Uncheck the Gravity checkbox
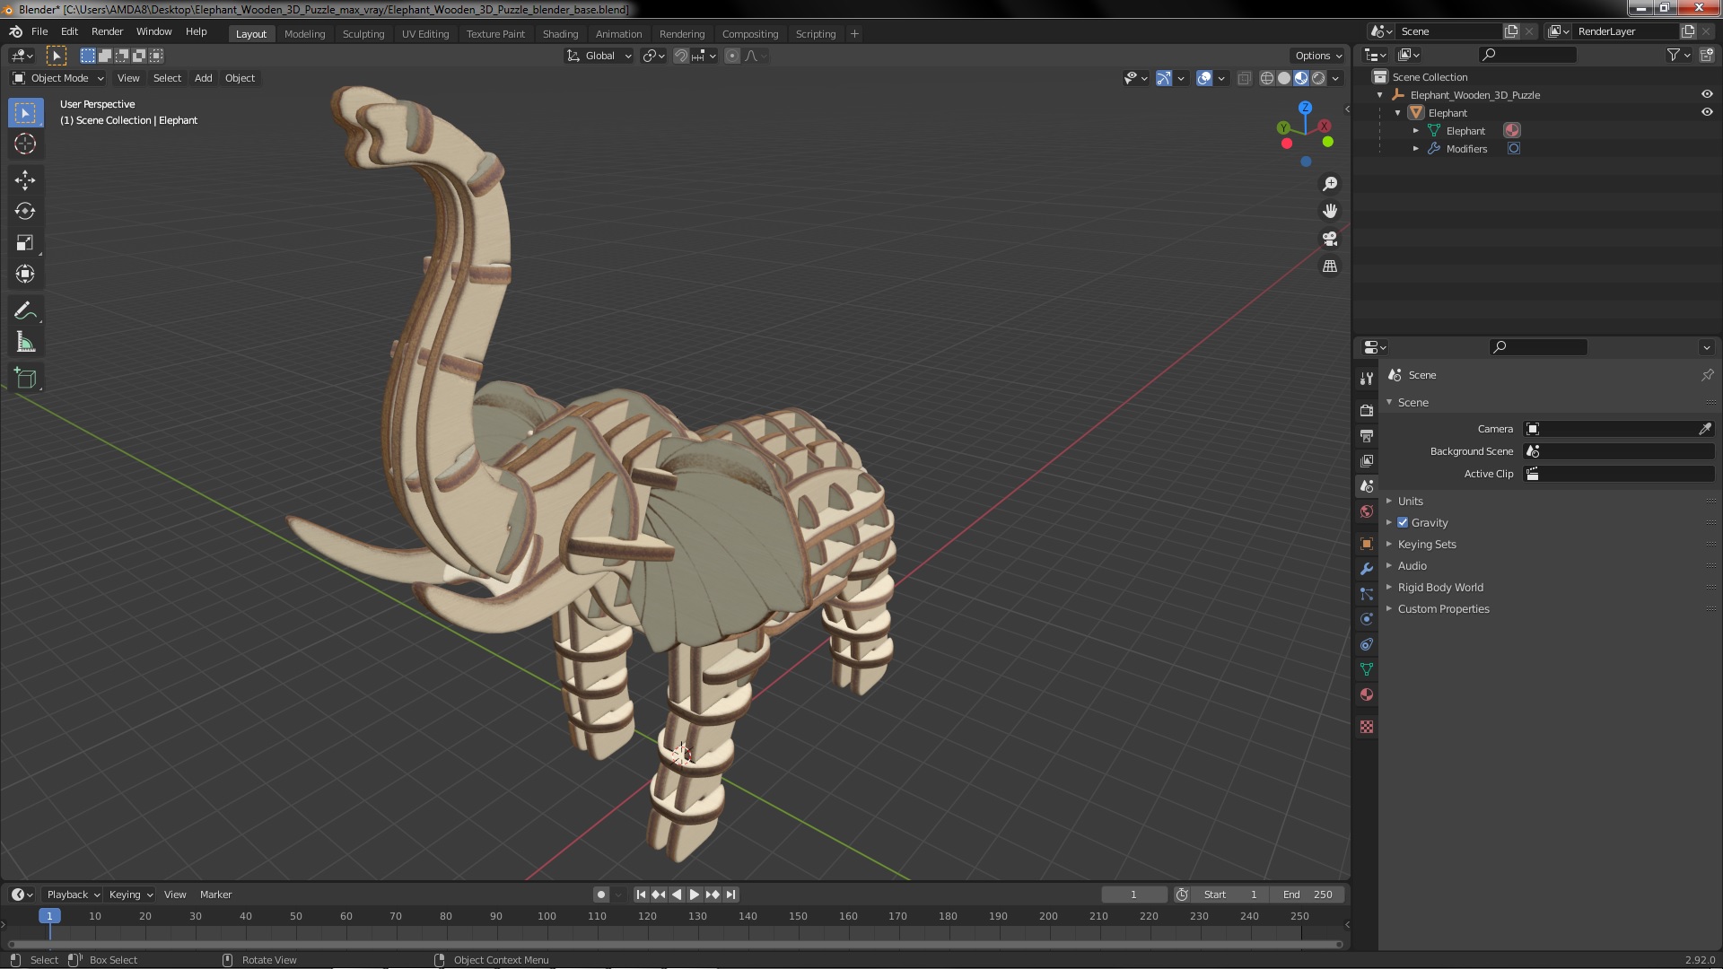The image size is (1723, 969). click(x=1403, y=523)
